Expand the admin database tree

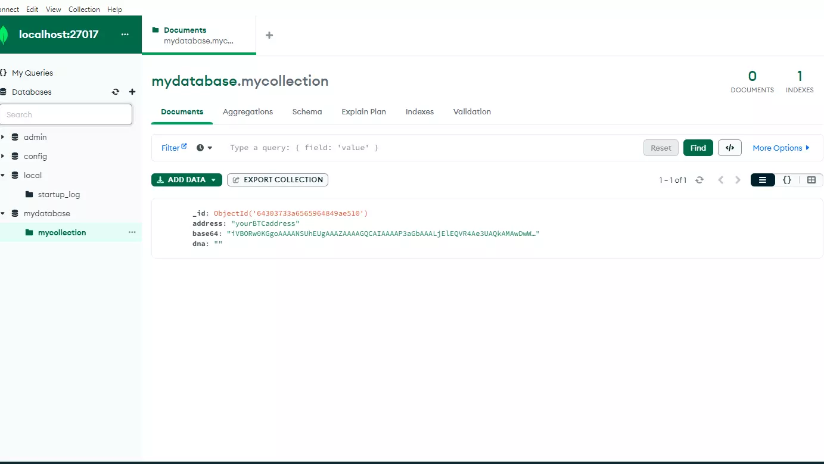pos(3,137)
